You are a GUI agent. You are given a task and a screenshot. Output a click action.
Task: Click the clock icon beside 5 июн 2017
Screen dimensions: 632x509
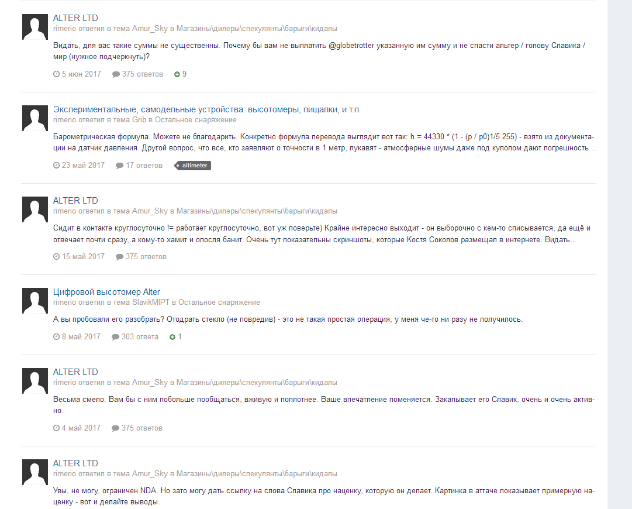(x=57, y=74)
